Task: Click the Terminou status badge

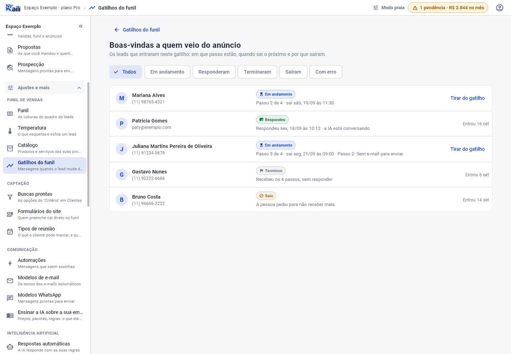Action: click(x=271, y=171)
